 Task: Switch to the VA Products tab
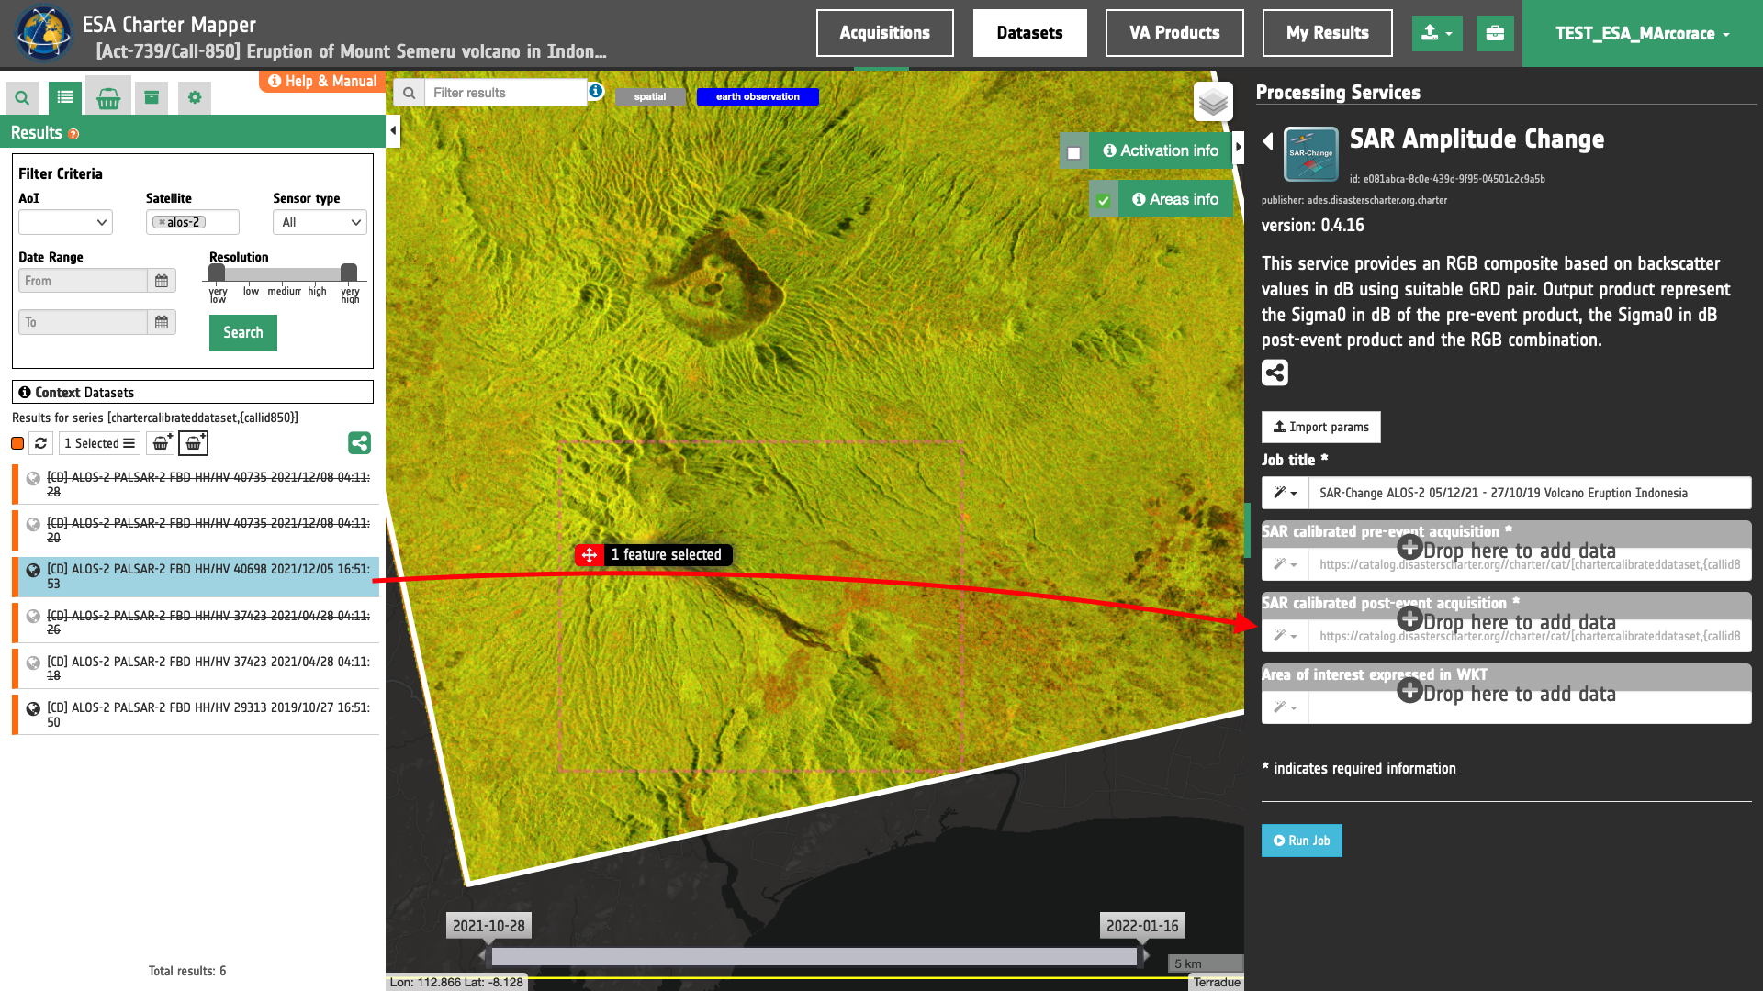[x=1174, y=33]
